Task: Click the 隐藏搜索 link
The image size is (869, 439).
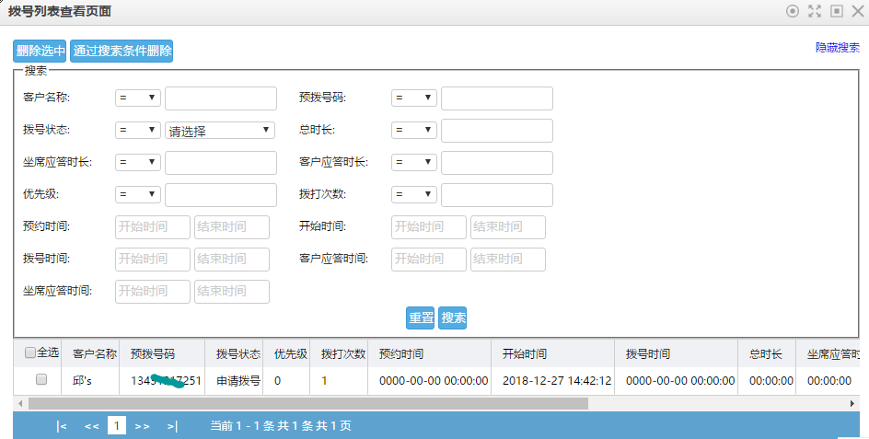Action: [x=837, y=48]
